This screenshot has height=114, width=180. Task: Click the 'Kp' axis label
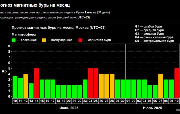[x=4, y=71]
